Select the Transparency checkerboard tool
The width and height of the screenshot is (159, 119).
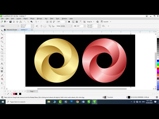pos(2,71)
